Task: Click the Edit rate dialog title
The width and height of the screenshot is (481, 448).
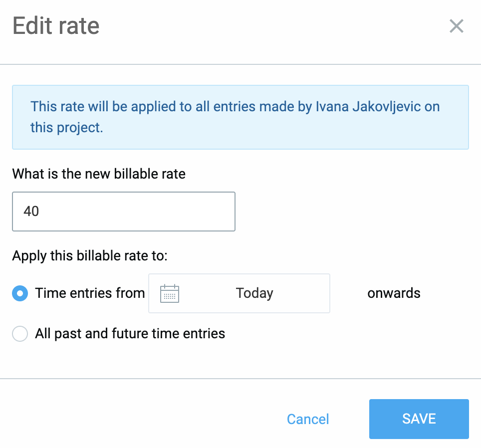Action: point(56,26)
